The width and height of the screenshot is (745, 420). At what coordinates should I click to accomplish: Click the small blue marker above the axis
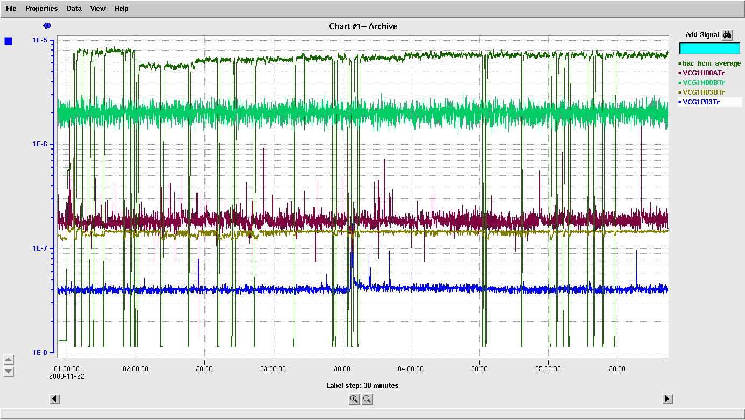[x=47, y=25]
